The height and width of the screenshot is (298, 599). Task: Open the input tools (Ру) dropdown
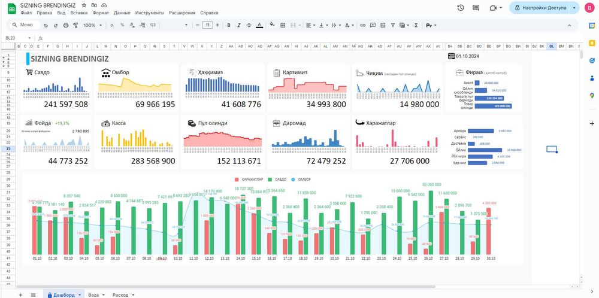point(431,25)
